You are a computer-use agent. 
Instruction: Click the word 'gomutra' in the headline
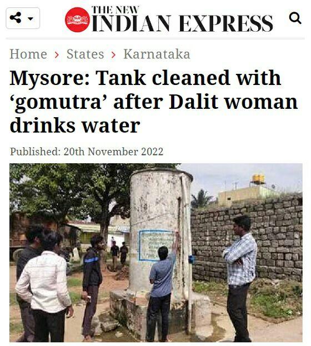pyautogui.click(x=58, y=102)
